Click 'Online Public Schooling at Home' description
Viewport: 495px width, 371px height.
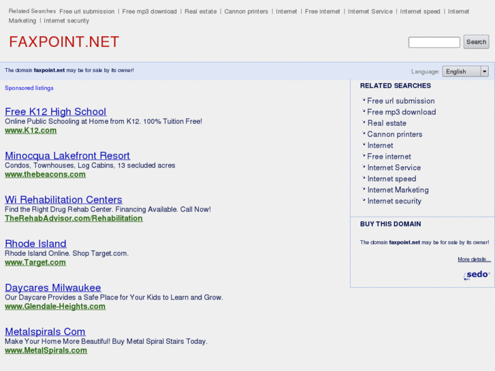tap(103, 121)
